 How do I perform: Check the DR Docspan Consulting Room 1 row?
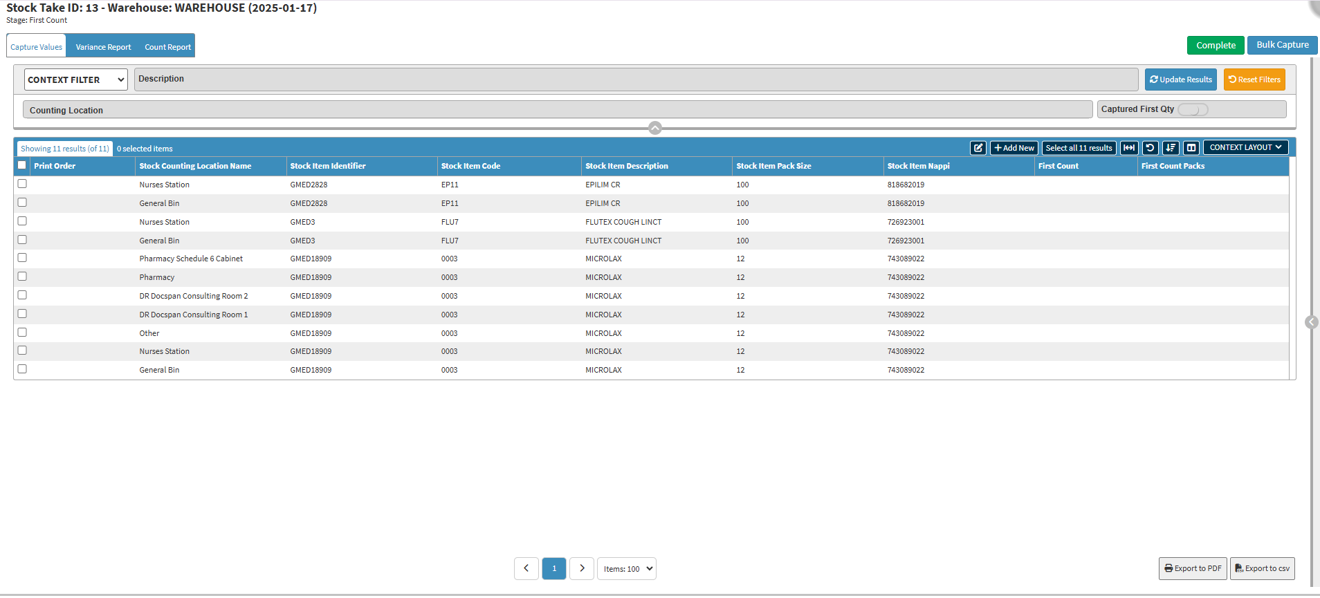22,314
